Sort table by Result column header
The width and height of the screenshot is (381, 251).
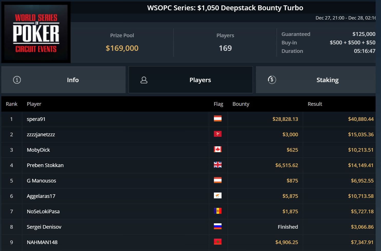(x=315, y=104)
